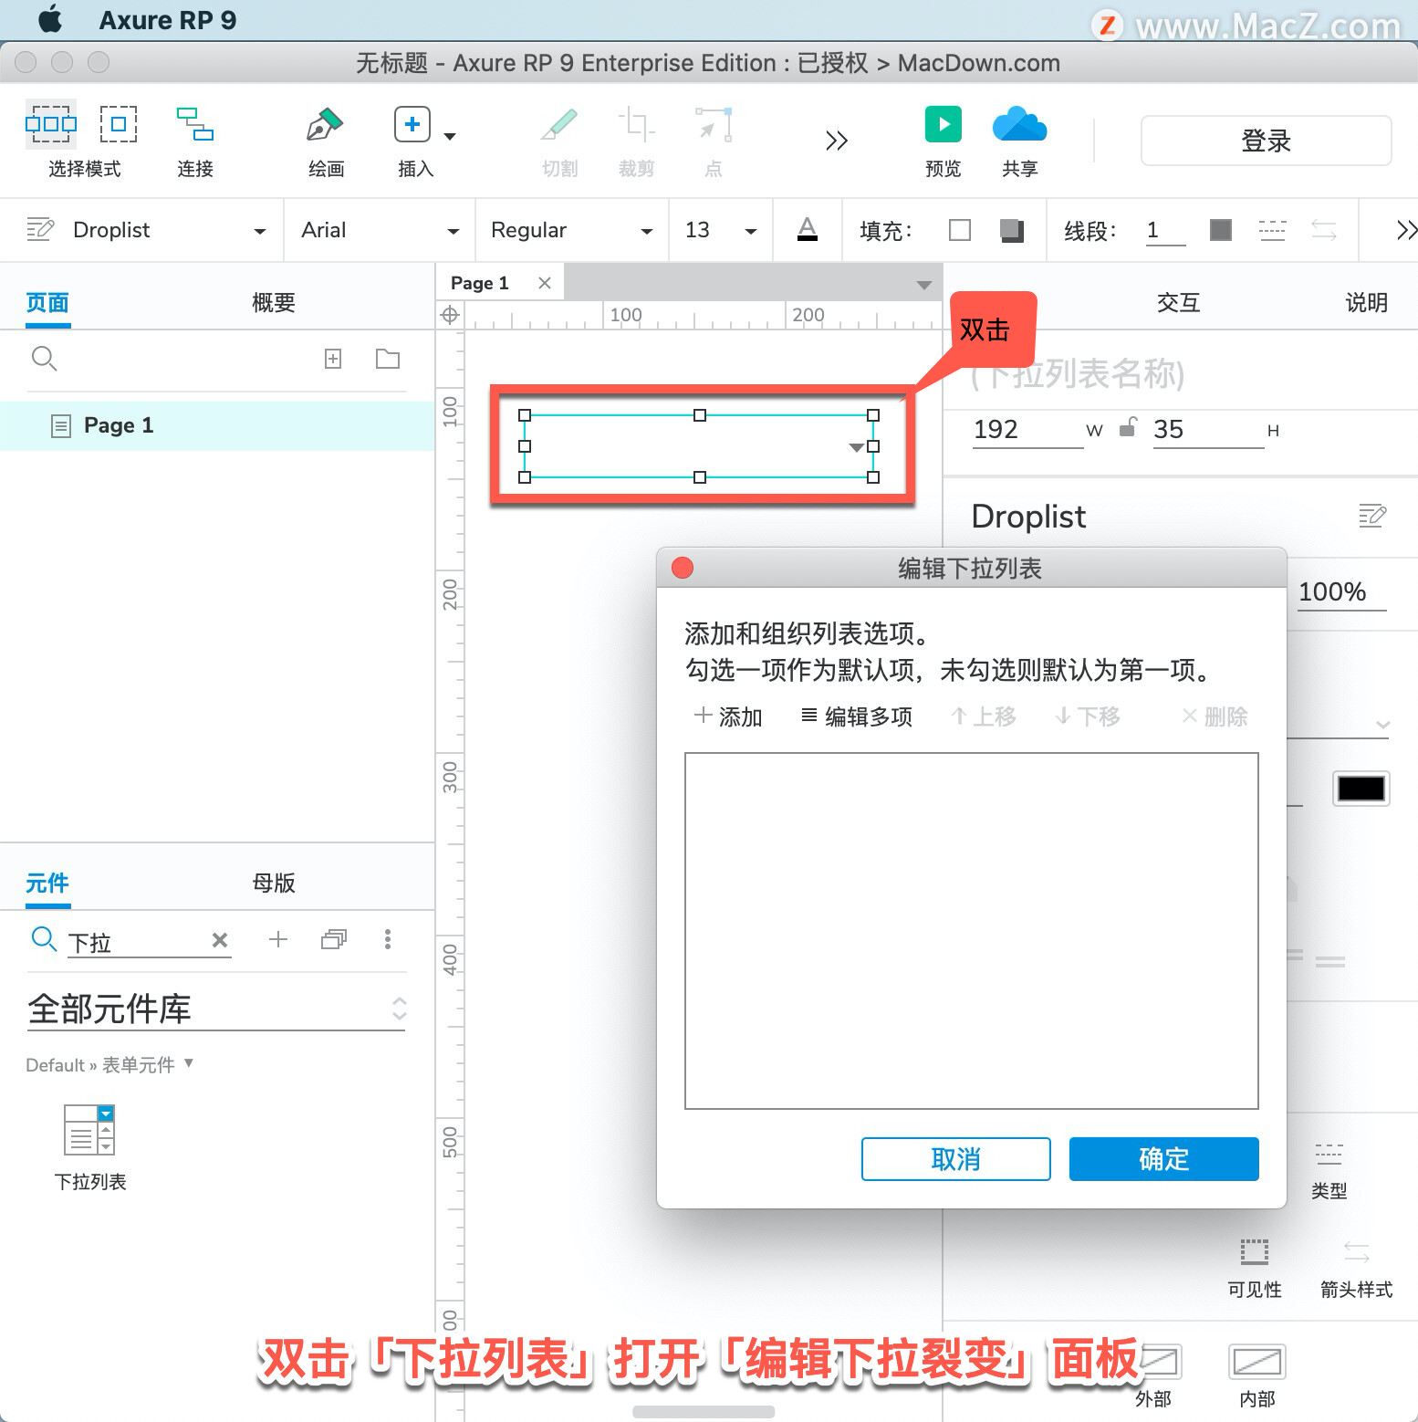Open the Insert tool dropdown arrow
Image resolution: width=1418 pixels, height=1422 pixels.
coord(450,137)
